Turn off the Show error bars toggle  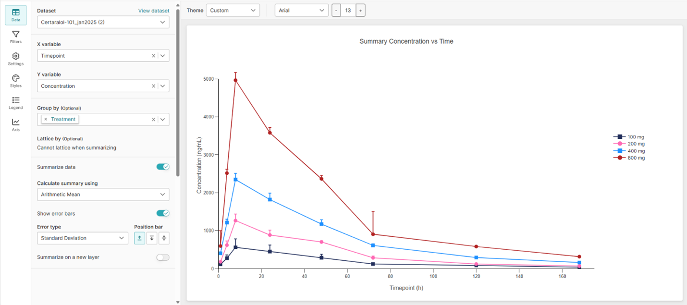point(162,213)
